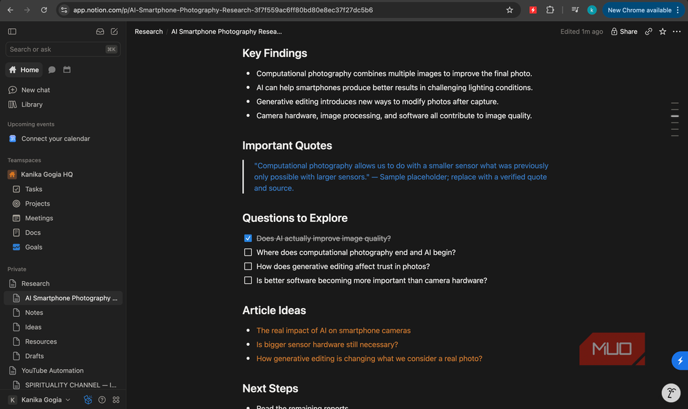Check 'Where does computational photography end and AI begin?'

point(248,252)
